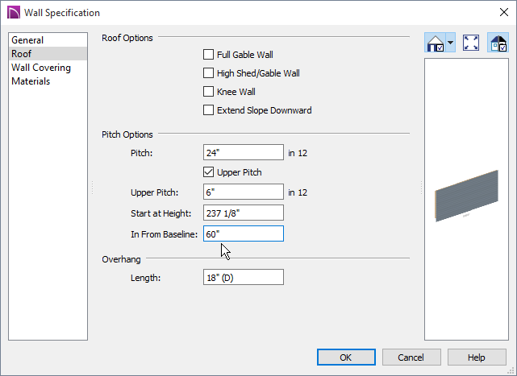The image size is (517, 376).
Task: Click the OK button
Action: click(x=346, y=357)
